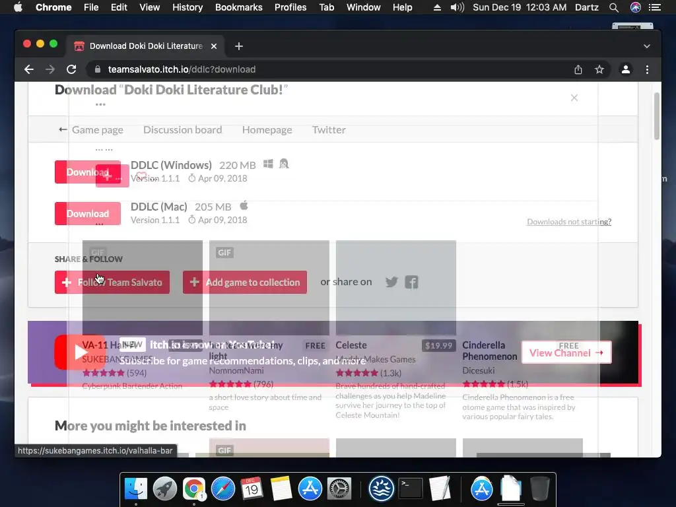
Task: Click the Windows platform icon
Action: (x=268, y=164)
